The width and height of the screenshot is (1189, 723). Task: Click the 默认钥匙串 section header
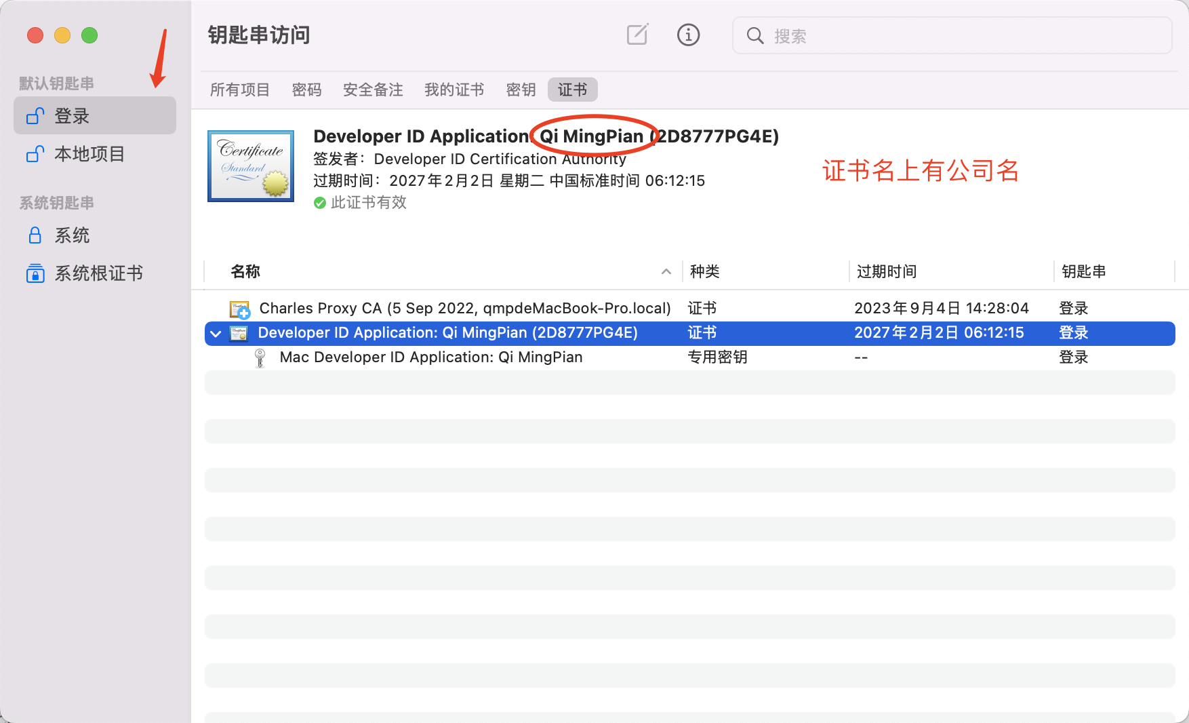(56, 83)
